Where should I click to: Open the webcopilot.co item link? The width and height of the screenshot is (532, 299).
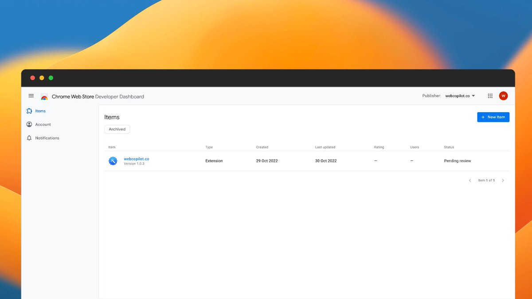click(137, 159)
